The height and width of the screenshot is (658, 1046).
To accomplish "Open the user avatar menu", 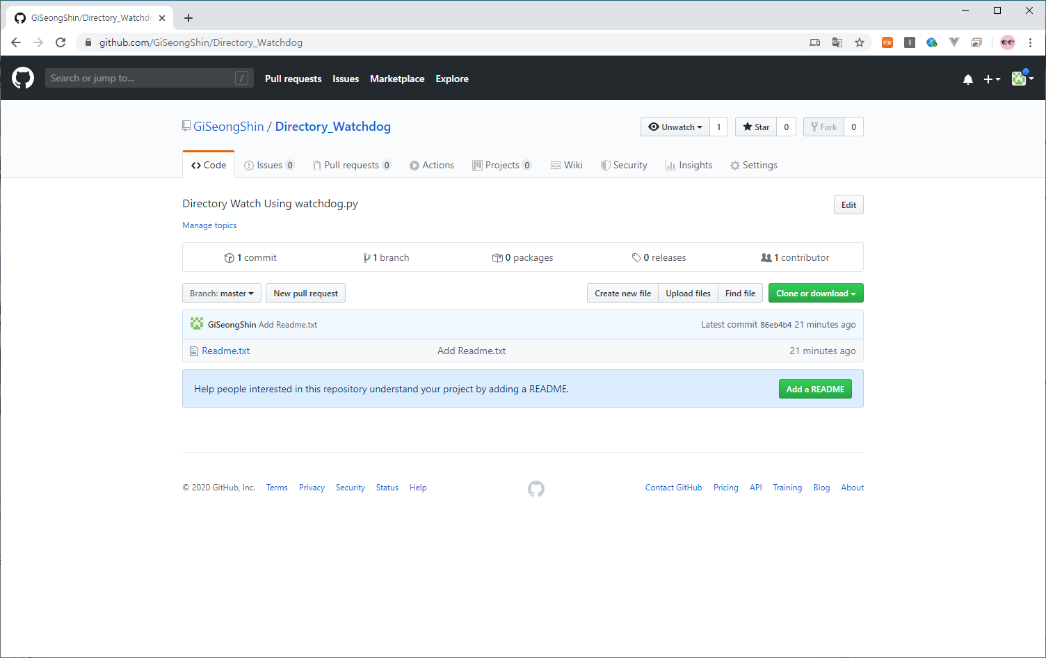I will coord(1022,79).
